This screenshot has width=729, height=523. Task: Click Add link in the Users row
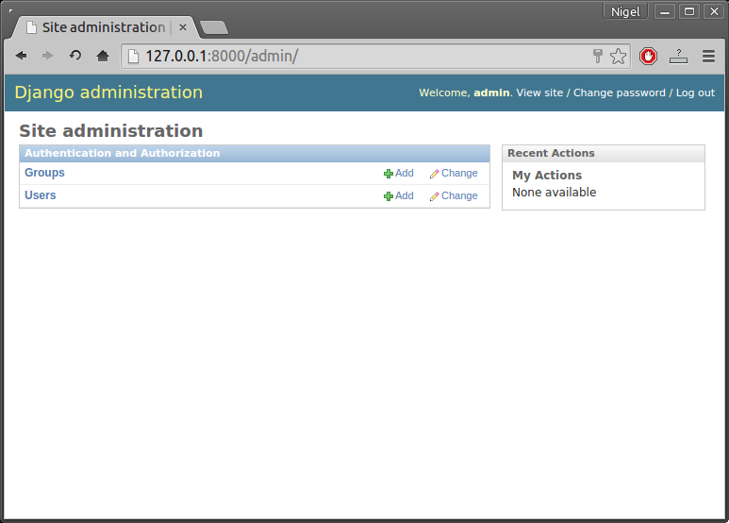point(404,196)
